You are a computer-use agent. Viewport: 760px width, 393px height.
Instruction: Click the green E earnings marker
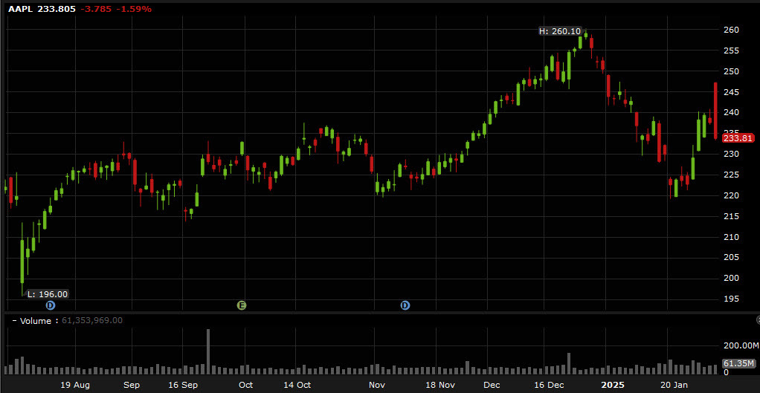[242, 305]
